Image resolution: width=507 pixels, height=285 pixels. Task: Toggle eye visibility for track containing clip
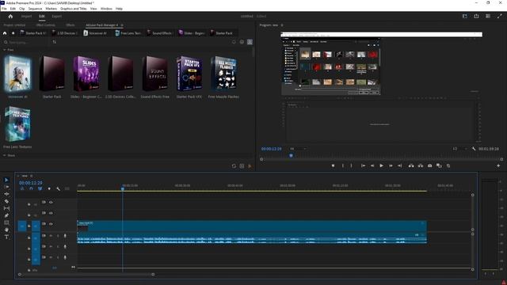[x=51, y=224]
